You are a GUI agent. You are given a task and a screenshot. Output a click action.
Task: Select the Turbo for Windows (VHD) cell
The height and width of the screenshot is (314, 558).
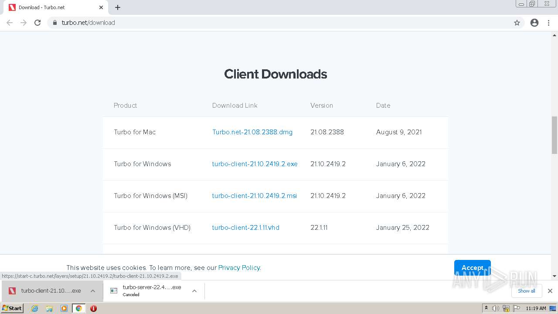[x=152, y=228]
